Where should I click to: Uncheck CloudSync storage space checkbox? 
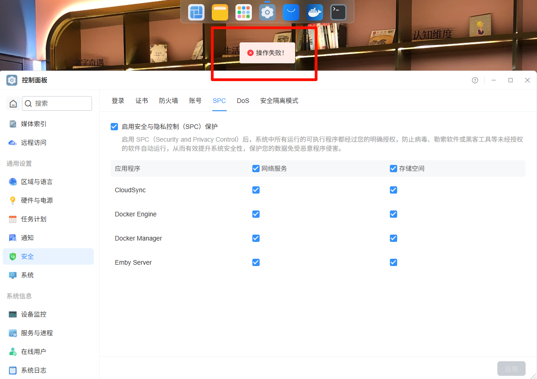point(394,190)
